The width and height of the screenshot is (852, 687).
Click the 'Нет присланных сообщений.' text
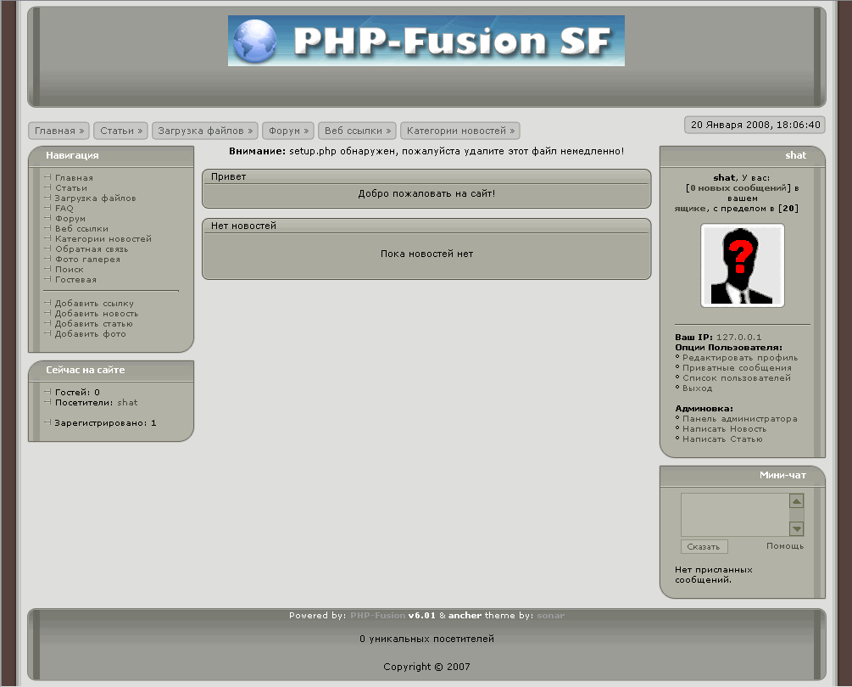714,575
